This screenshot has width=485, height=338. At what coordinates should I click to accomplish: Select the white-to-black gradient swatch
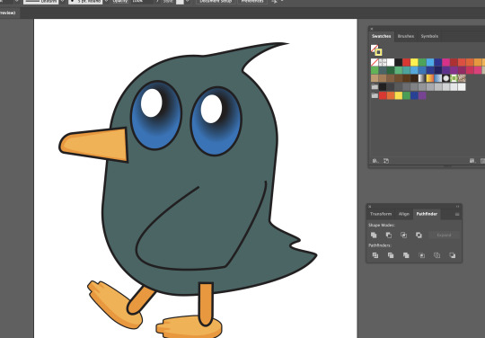[x=422, y=78]
